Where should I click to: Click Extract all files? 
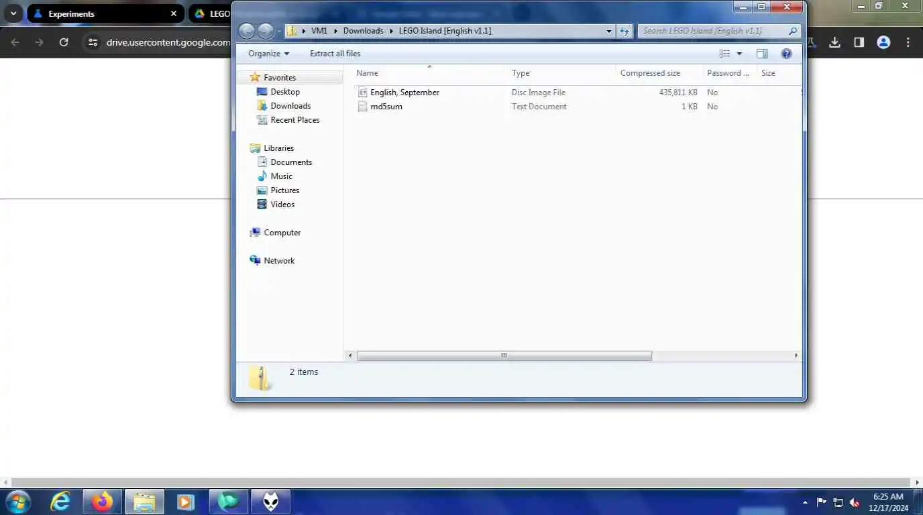(x=335, y=54)
